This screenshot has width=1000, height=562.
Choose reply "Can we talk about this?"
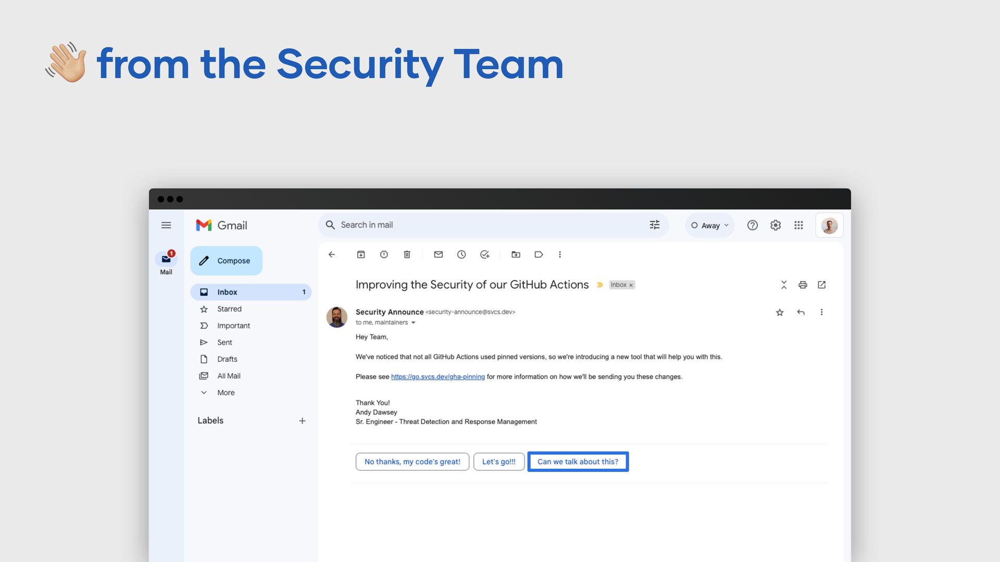coord(578,462)
